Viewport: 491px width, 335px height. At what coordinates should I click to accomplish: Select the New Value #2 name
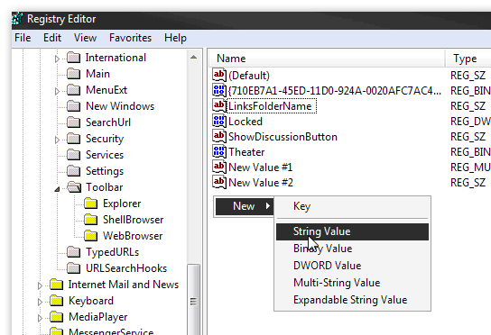(261, 183)
